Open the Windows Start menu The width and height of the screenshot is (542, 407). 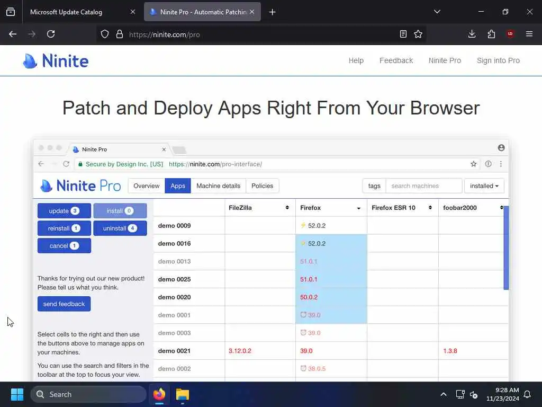coord(17,394)
